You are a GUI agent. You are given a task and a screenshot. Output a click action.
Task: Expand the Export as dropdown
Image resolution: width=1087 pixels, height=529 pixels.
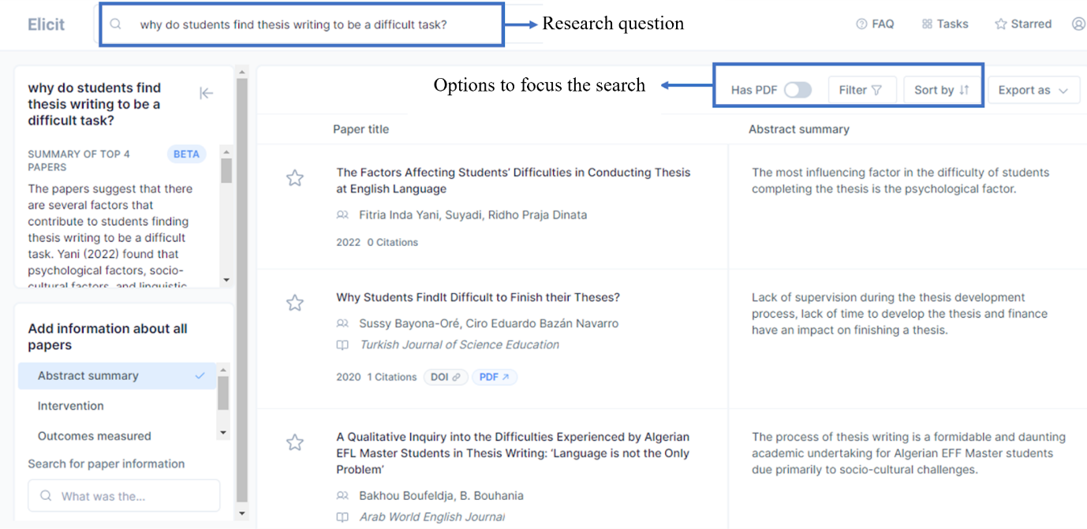(1033, 90)
